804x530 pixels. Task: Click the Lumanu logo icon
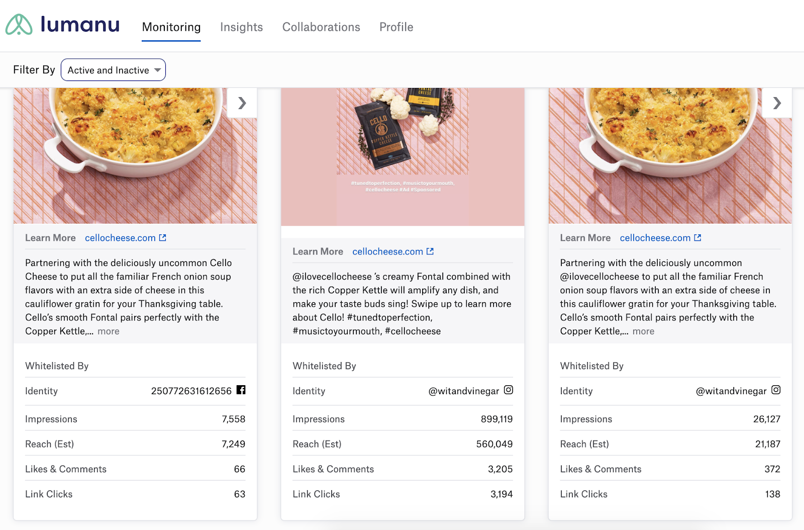(x=19, y=25)
